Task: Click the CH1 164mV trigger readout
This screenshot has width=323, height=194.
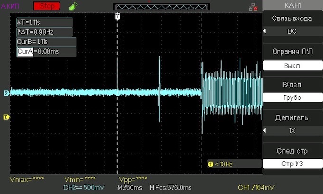Action: [x=256, y=188]
